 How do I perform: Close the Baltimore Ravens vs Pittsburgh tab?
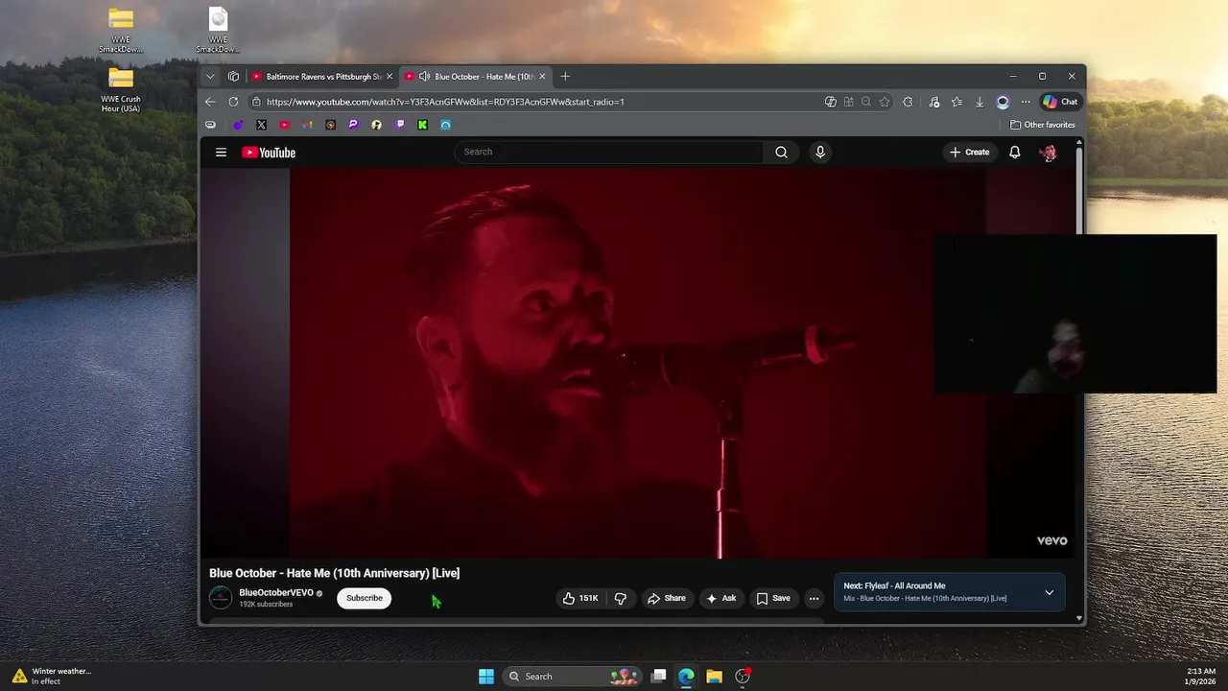click(x=390, y=76)
